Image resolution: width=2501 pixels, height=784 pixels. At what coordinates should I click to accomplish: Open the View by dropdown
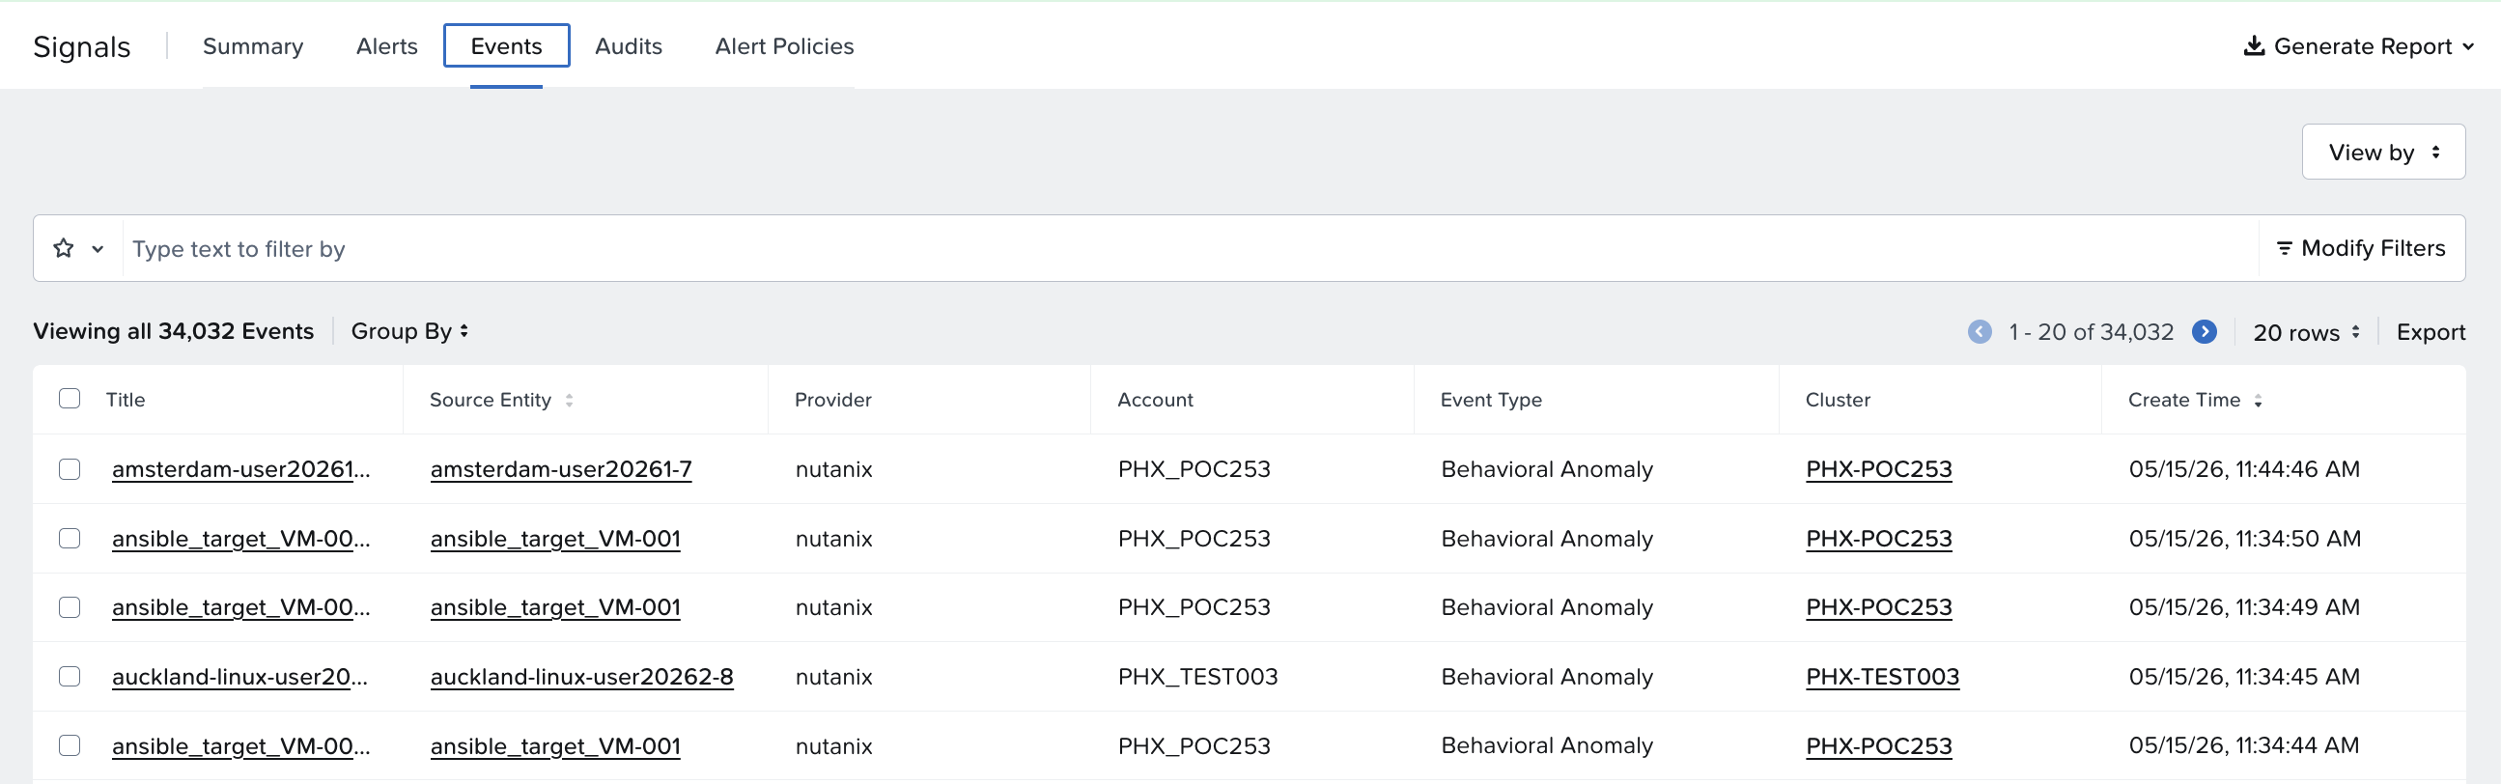[x=2382, y=152]
